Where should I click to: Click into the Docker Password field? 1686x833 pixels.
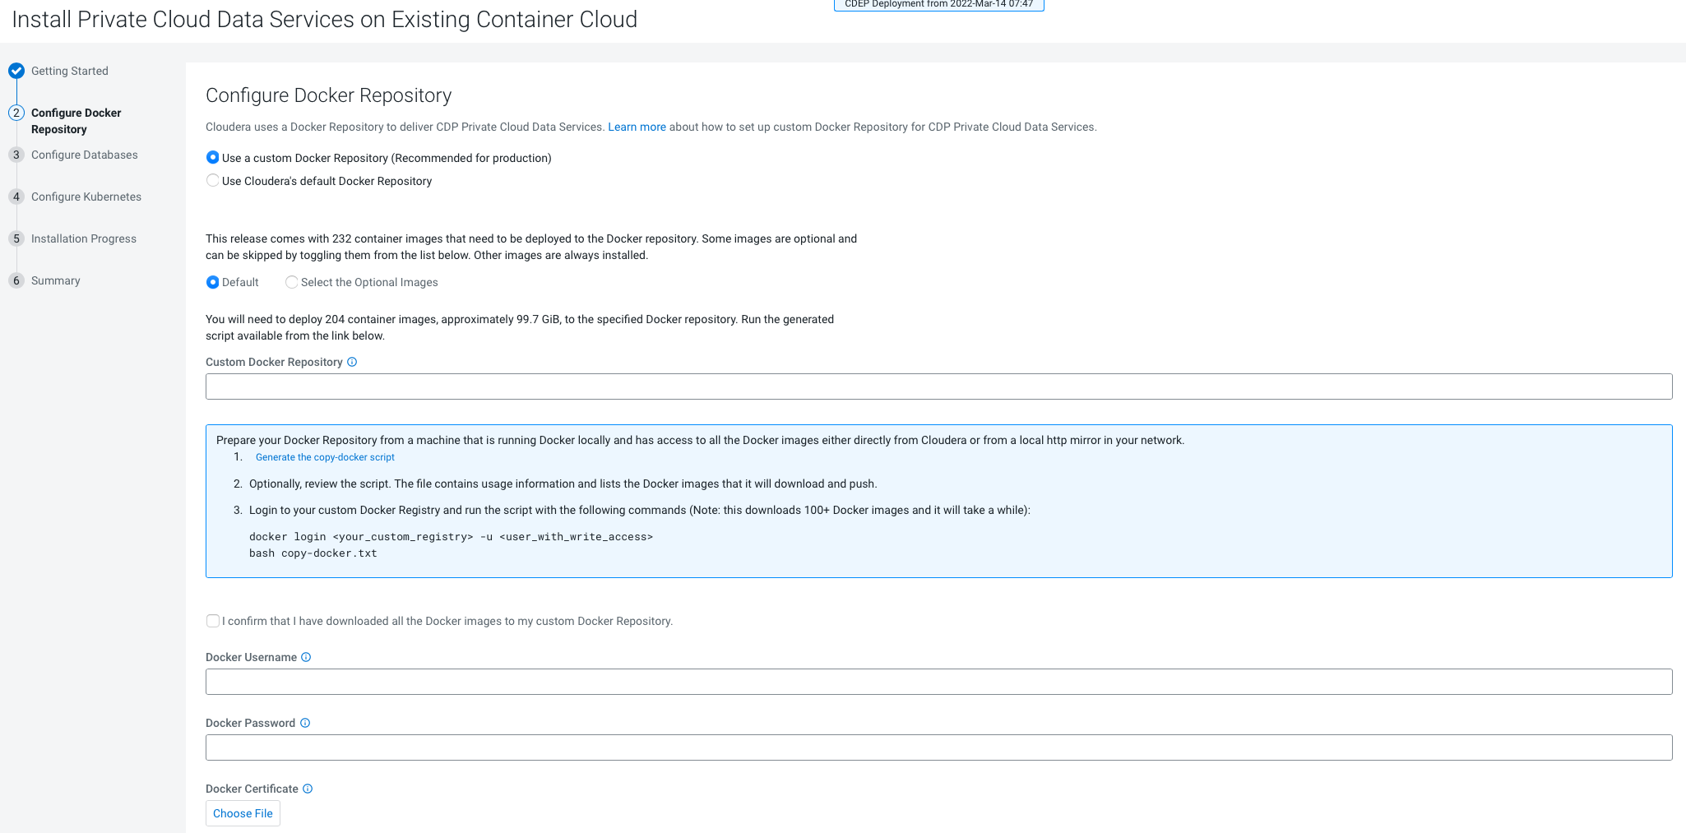(938, 747)
